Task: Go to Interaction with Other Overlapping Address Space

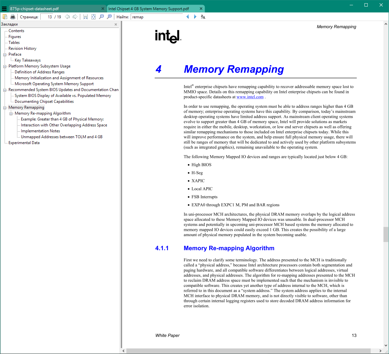Action: tap(64, 125)
